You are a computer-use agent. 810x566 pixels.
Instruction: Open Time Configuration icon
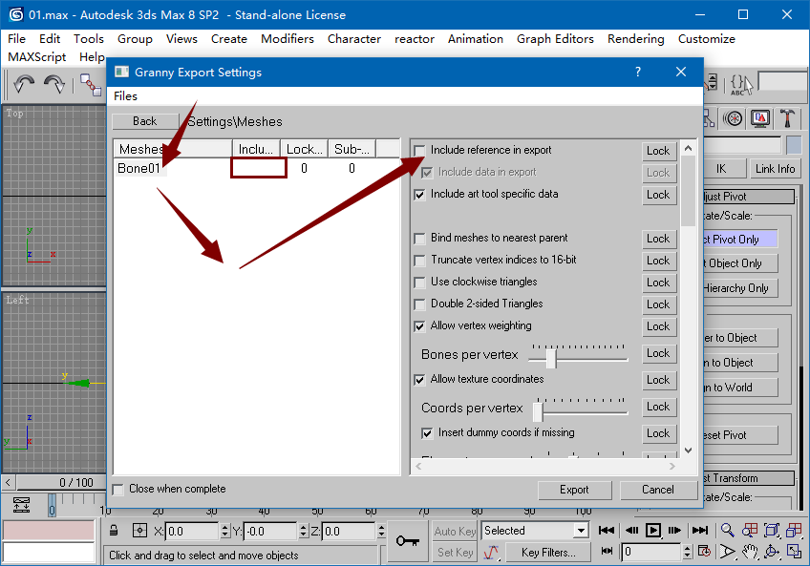[x=704, y=552]
